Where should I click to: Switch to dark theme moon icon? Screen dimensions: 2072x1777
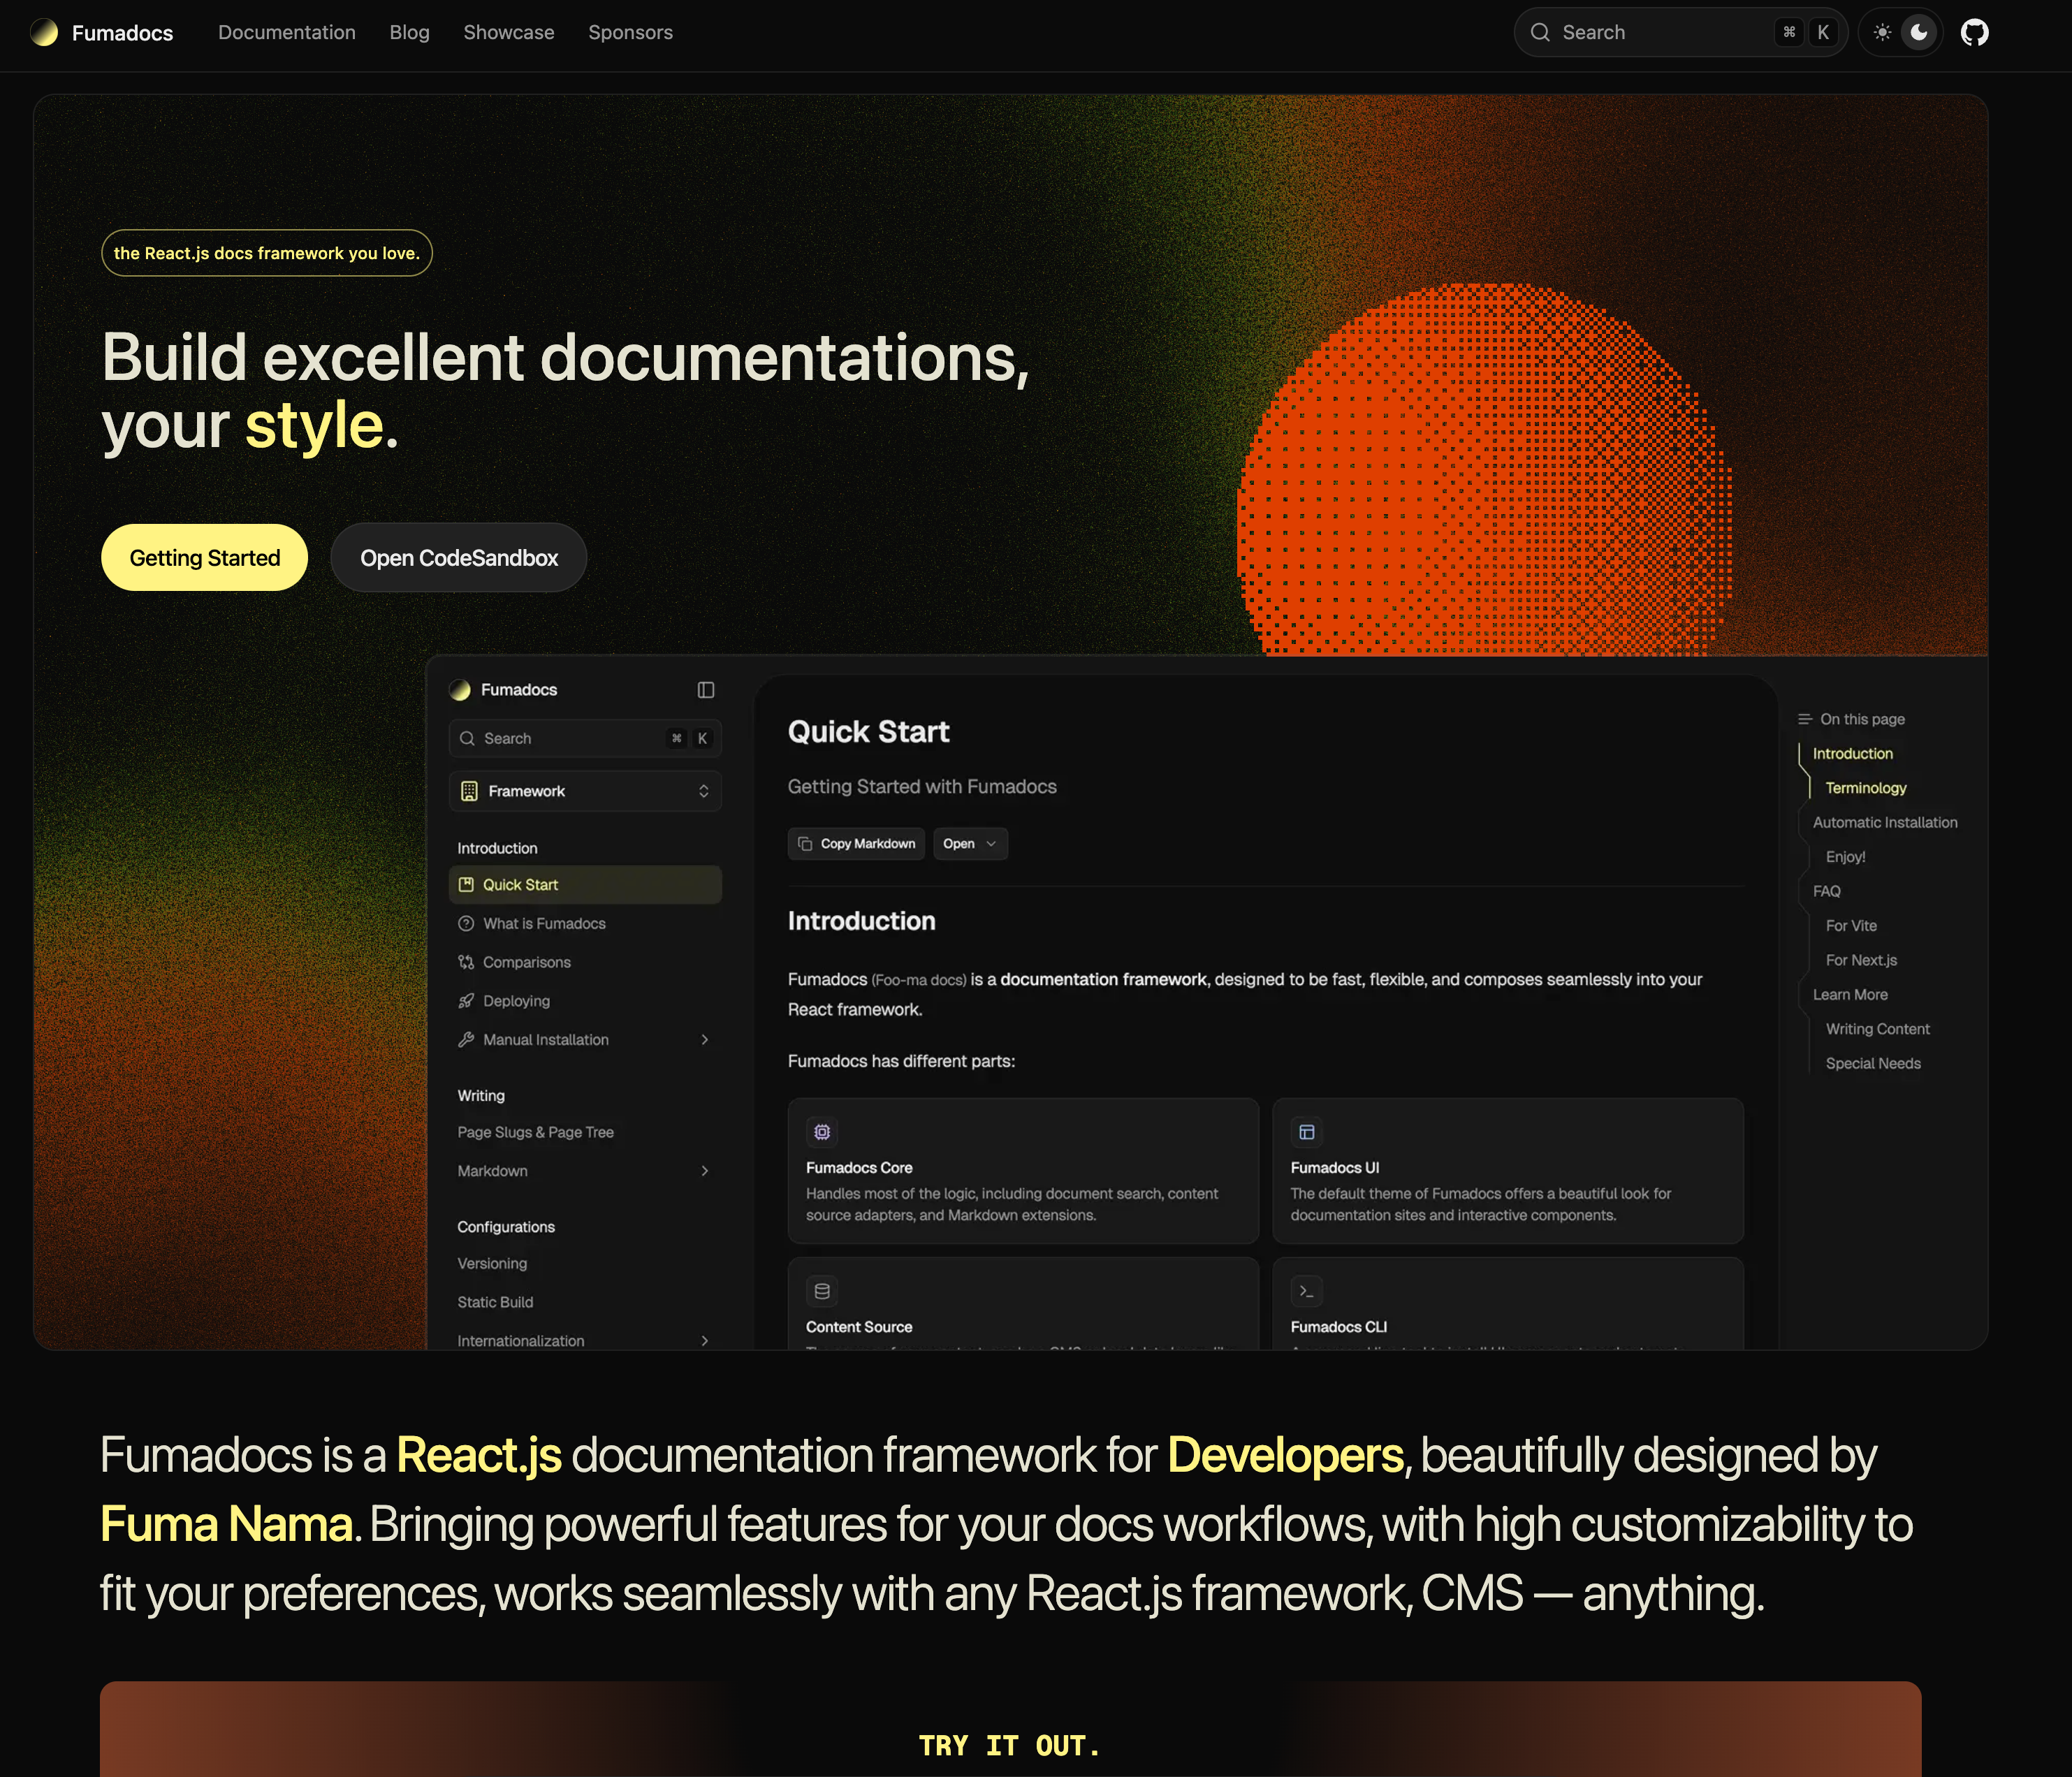(1919, 33)
